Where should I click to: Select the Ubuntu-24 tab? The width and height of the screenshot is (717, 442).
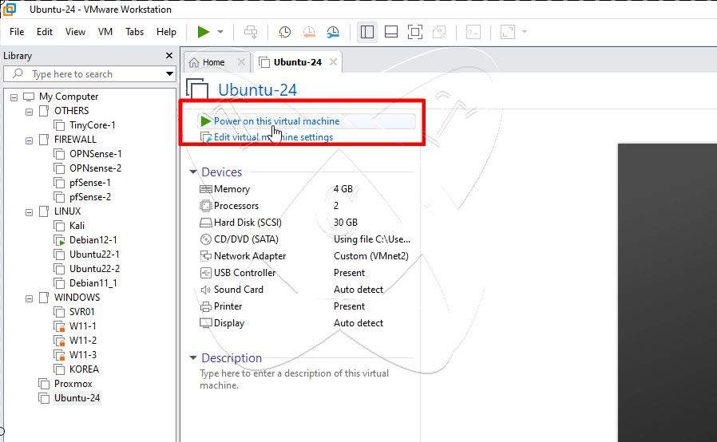coord(297,62)
